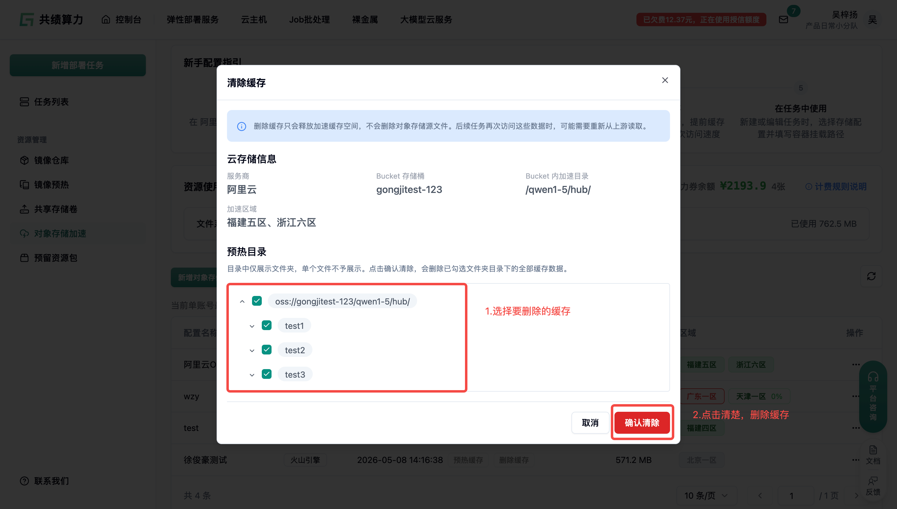Viewport: 897px width, 509px height.
Task: Click 删除缓存 in 徐俊豪测试 row
Action: [513, 460]
